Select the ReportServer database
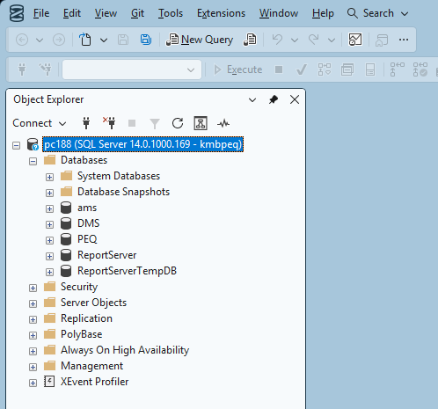 tap(106, 255)
